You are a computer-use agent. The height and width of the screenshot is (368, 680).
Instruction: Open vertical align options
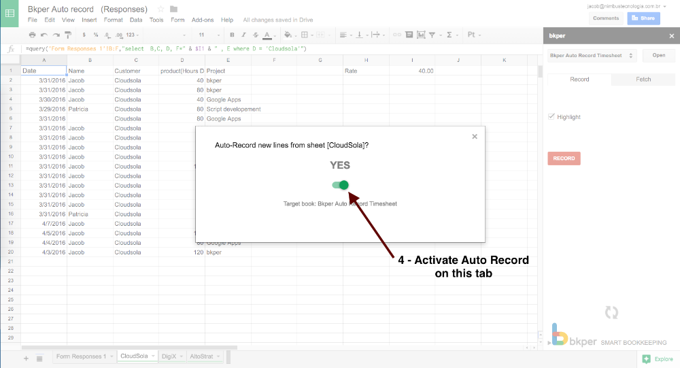(360, 35)
